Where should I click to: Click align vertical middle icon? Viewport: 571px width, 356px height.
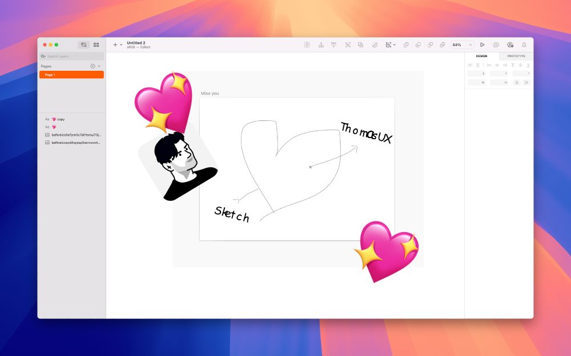click(x=520, y=65)
